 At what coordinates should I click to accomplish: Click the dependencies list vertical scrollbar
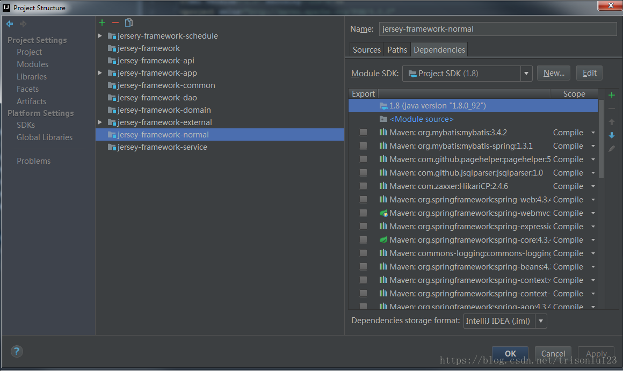pos(601,139)
